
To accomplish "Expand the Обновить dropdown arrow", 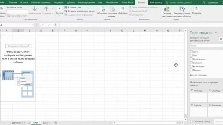I will [102, 16].
